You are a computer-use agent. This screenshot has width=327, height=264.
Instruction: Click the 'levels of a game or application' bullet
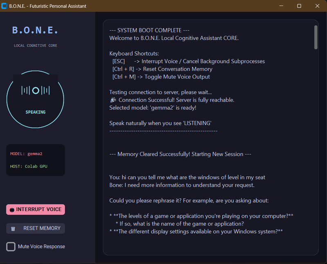point(201,216)
